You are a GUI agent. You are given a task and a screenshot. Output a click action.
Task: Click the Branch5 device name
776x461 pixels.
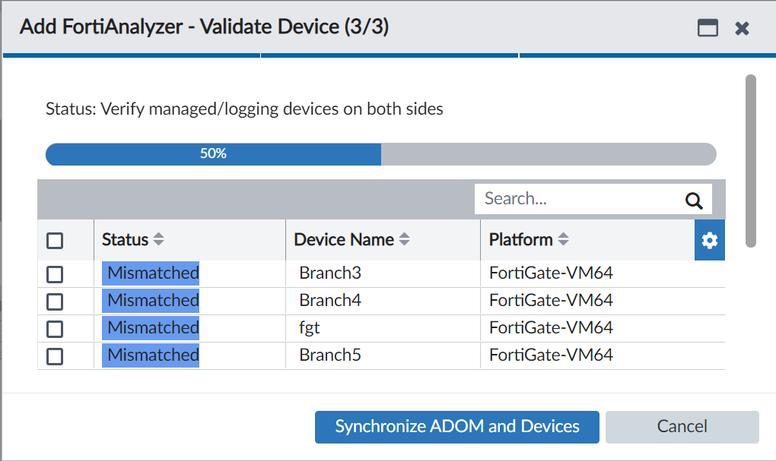coord(330,355)
